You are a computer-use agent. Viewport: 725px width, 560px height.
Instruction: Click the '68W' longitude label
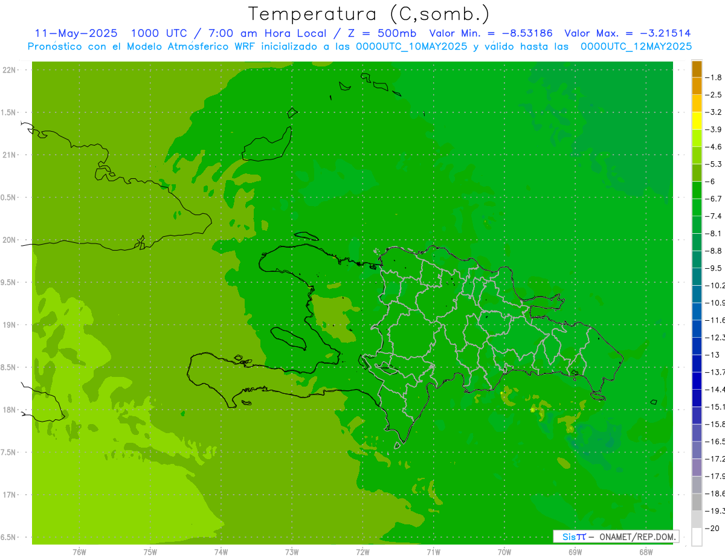pyautogui.click(x=645, y=552)
